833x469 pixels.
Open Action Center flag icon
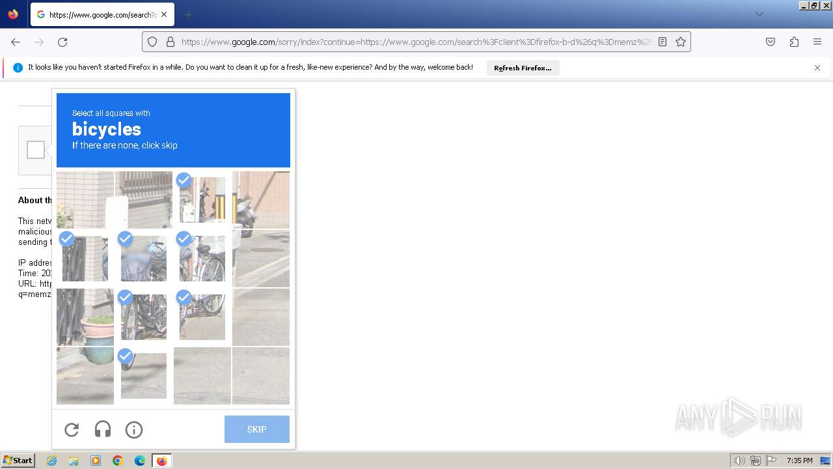pos(771,461)
